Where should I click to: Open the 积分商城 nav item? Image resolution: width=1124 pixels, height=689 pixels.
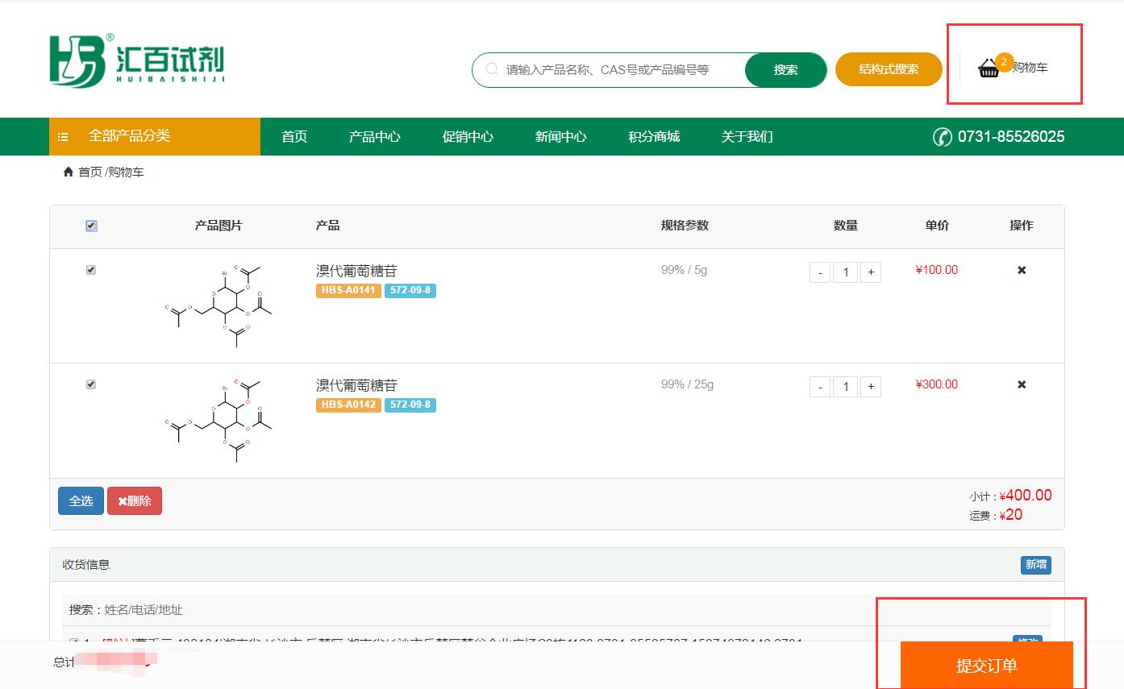654,137
